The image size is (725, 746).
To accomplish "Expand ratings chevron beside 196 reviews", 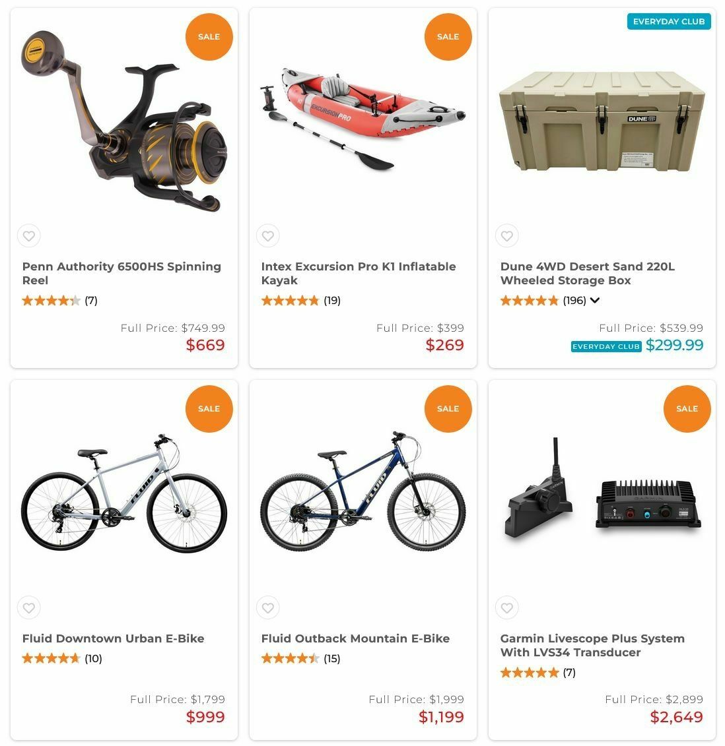I will (594, 300).
